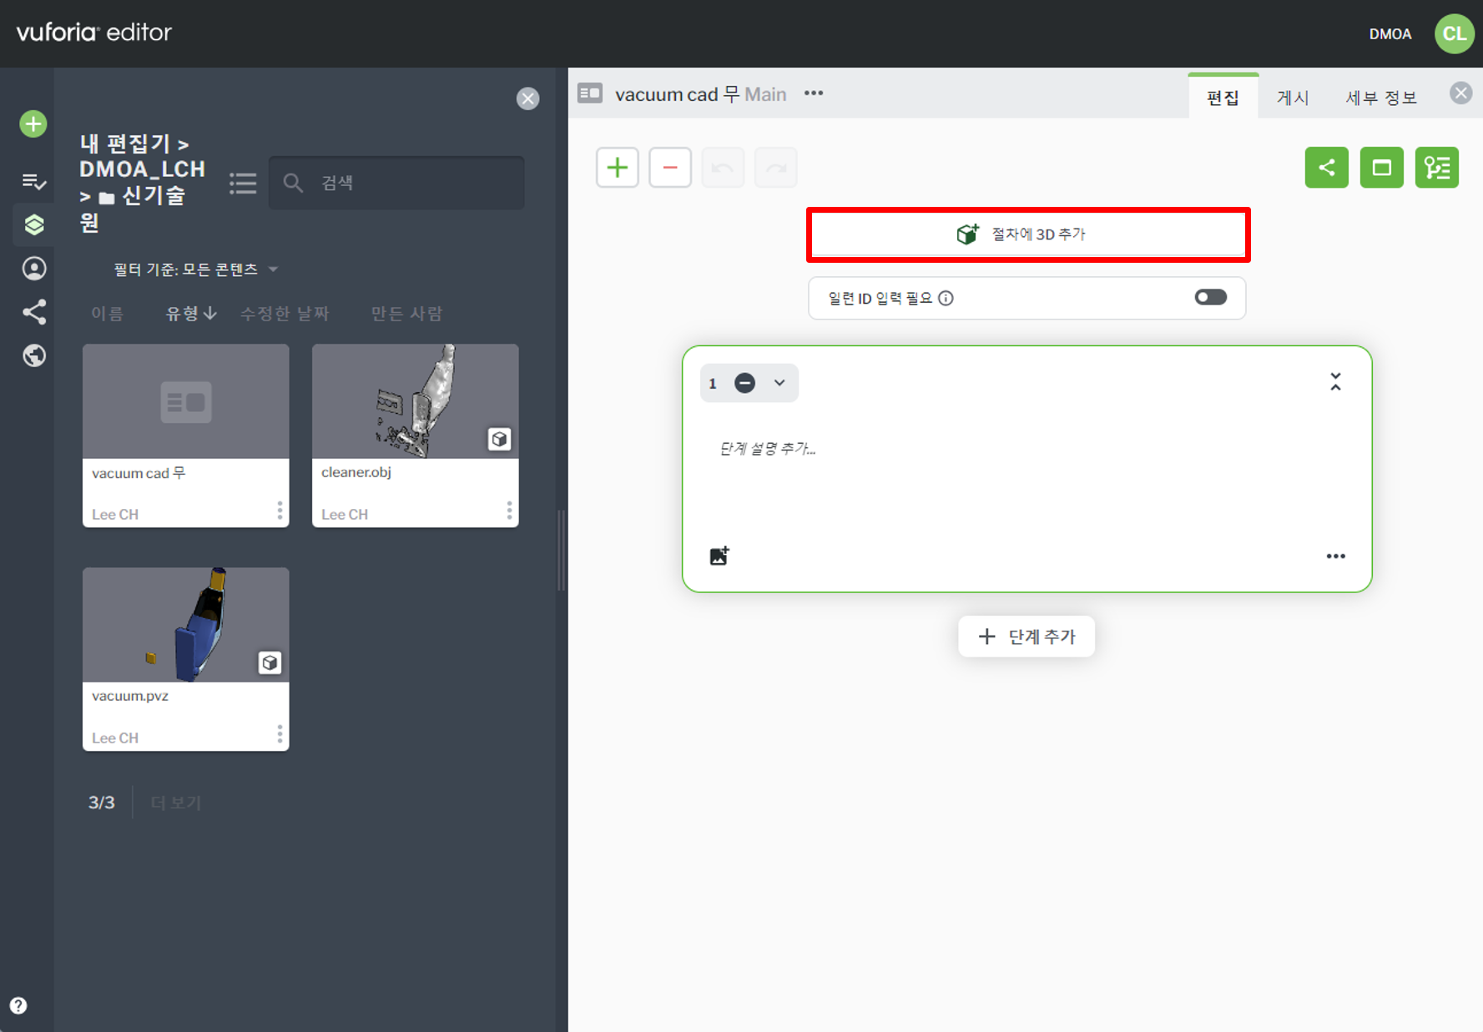
Task: Click 절차에 3D 추가 button
Action: coord(1027,234)
